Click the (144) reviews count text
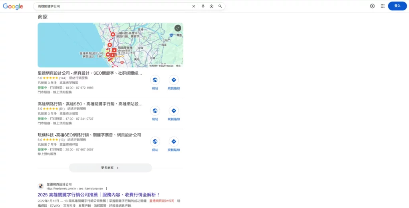This screenshot has height=208, width=409. tap(63, 78)
